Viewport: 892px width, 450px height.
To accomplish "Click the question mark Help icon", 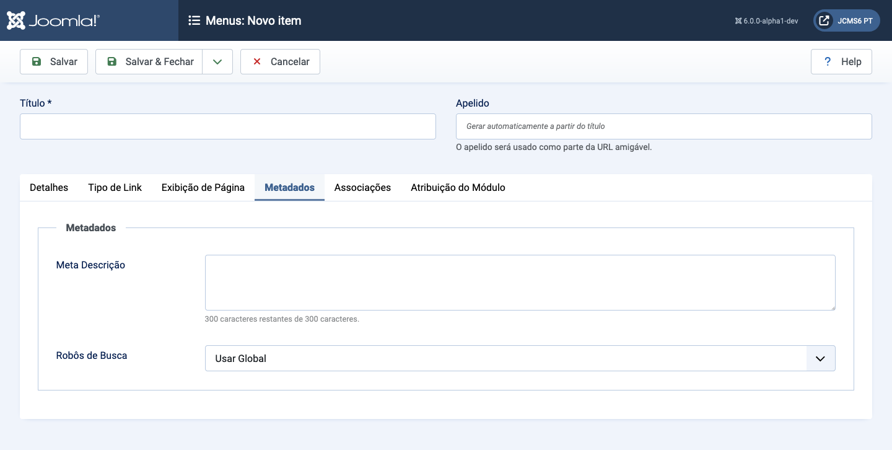I will [x=827, y=62].
